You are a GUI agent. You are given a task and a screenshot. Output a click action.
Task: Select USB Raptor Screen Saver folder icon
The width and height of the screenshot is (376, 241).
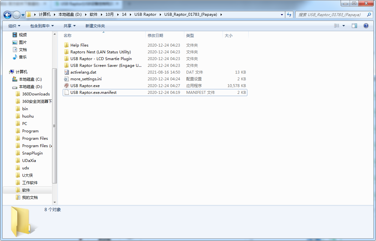pyautogui.click(x=67, y=65)
